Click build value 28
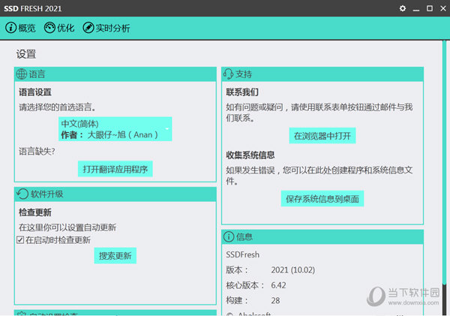The image size is (450, 316). pyautogui.click(x=275, y=300)
